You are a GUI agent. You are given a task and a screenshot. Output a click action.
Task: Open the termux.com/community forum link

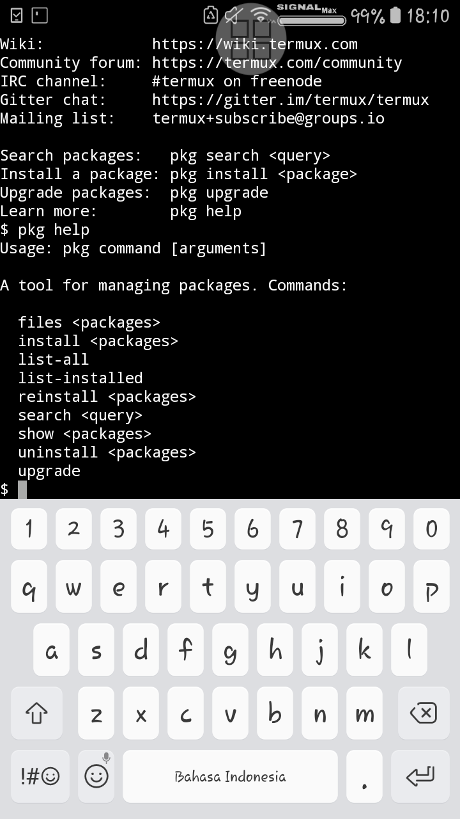(277, 63)
